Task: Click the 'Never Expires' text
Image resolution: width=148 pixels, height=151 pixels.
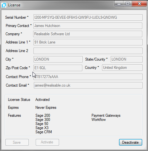Action: (x=46, y=108)
